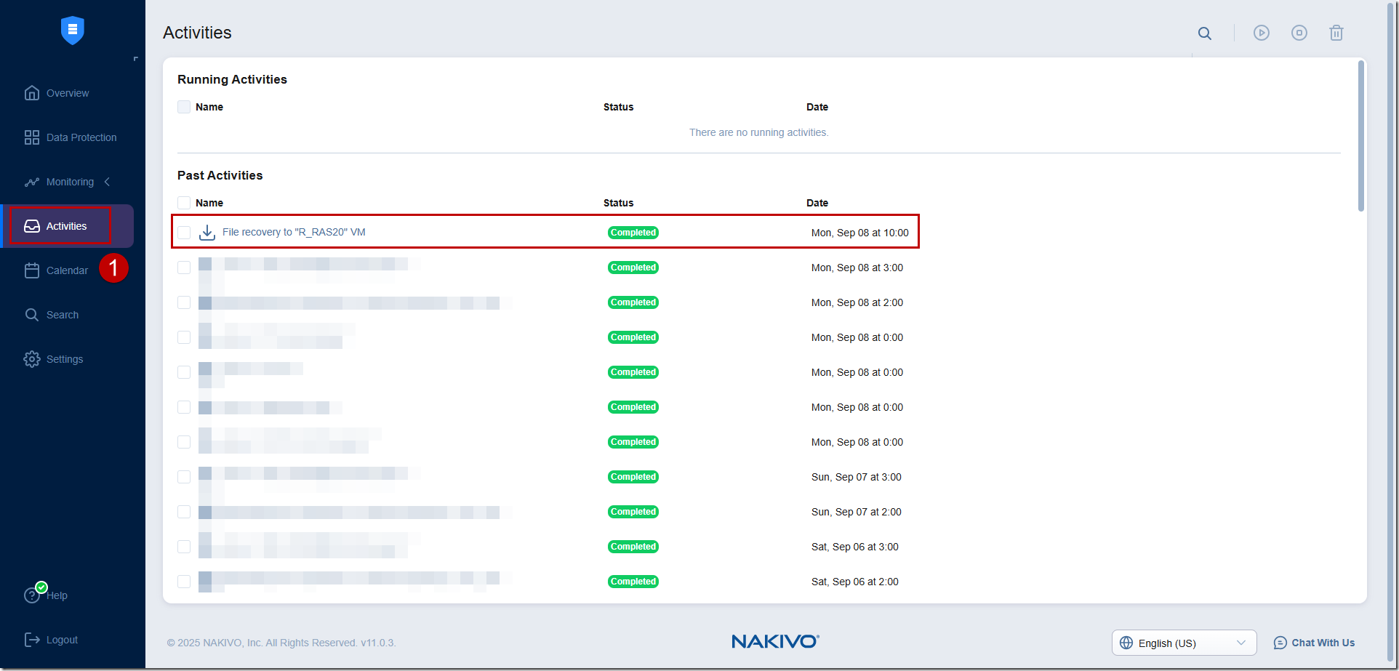Click "There are no running activities." text
The width and height of the screenshot is (1399, 671).
(x=759, y=132)
